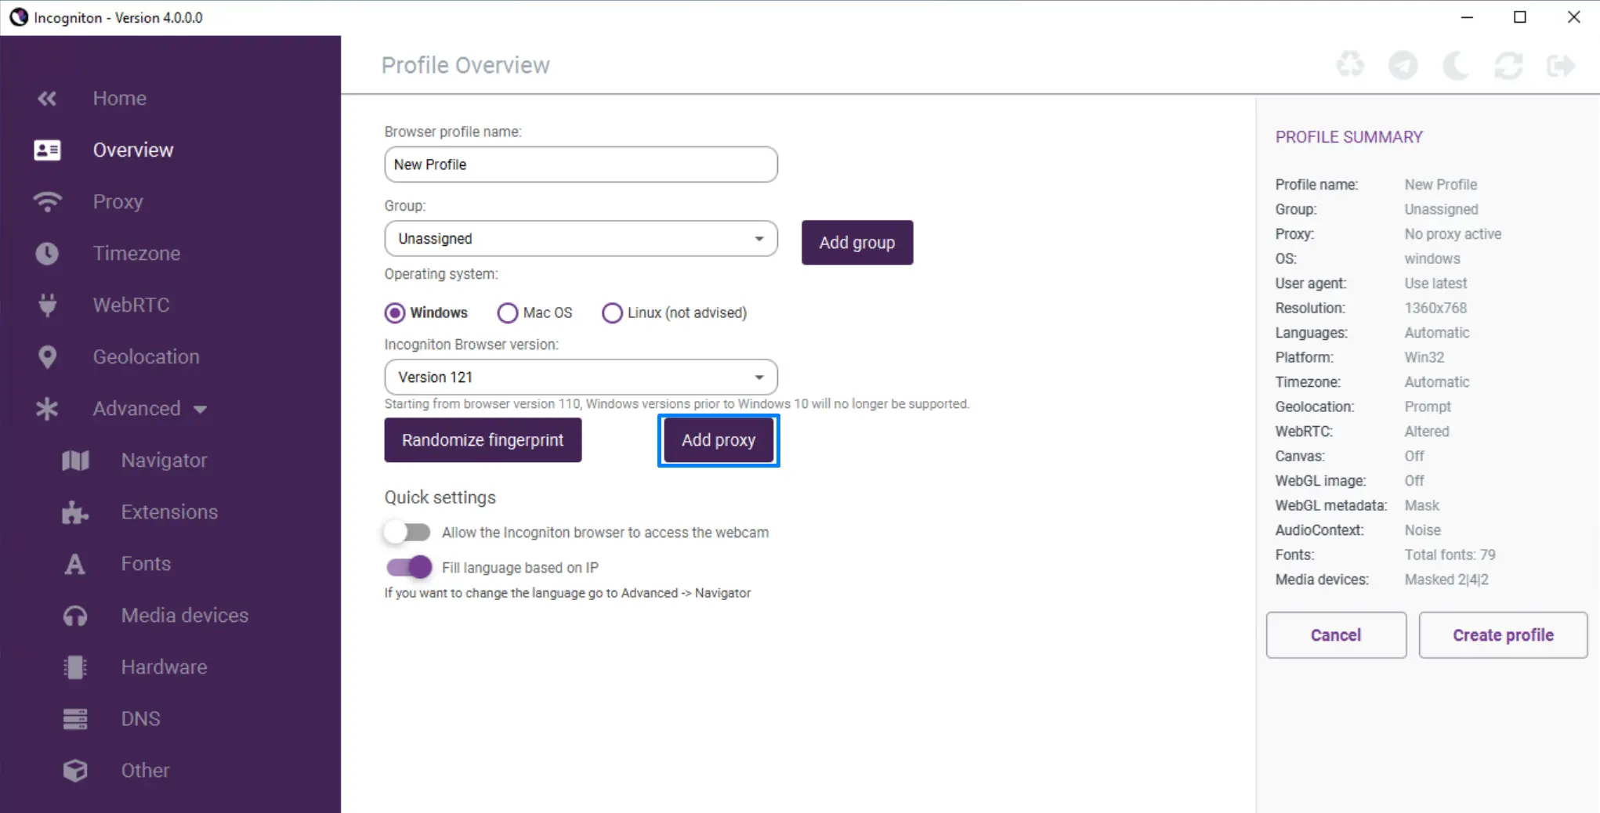Click 'Masked 2|4|2' media devices value
Viewport: 1600px width, 813px height.
pos(1446,580)
